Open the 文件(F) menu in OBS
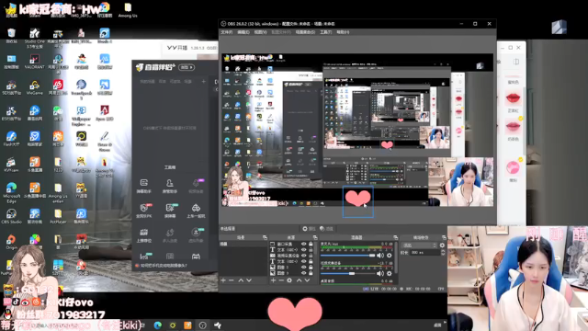Viewport: 588px width, 331px height. [x=227, y=32]
